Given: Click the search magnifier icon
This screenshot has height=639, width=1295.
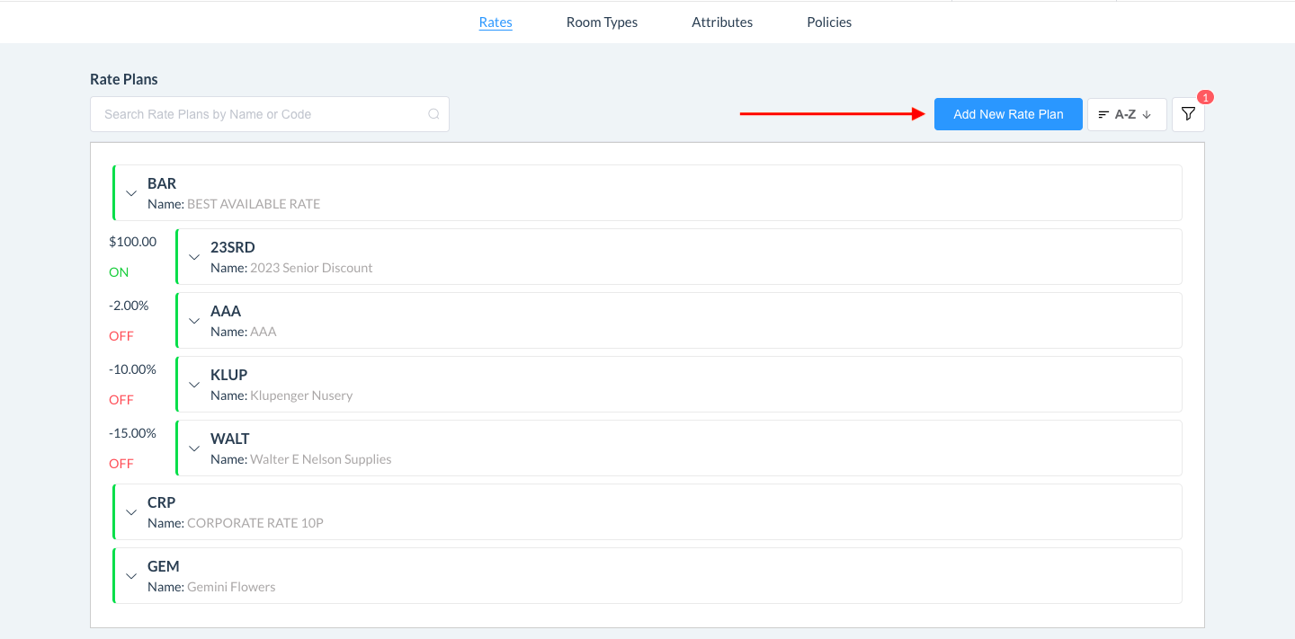Looking at the screenshot, I should 433,114.
